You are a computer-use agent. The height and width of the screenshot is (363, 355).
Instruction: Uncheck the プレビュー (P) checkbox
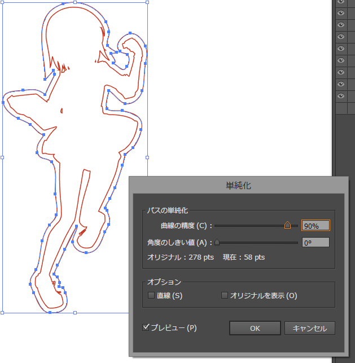click(147, 327)
